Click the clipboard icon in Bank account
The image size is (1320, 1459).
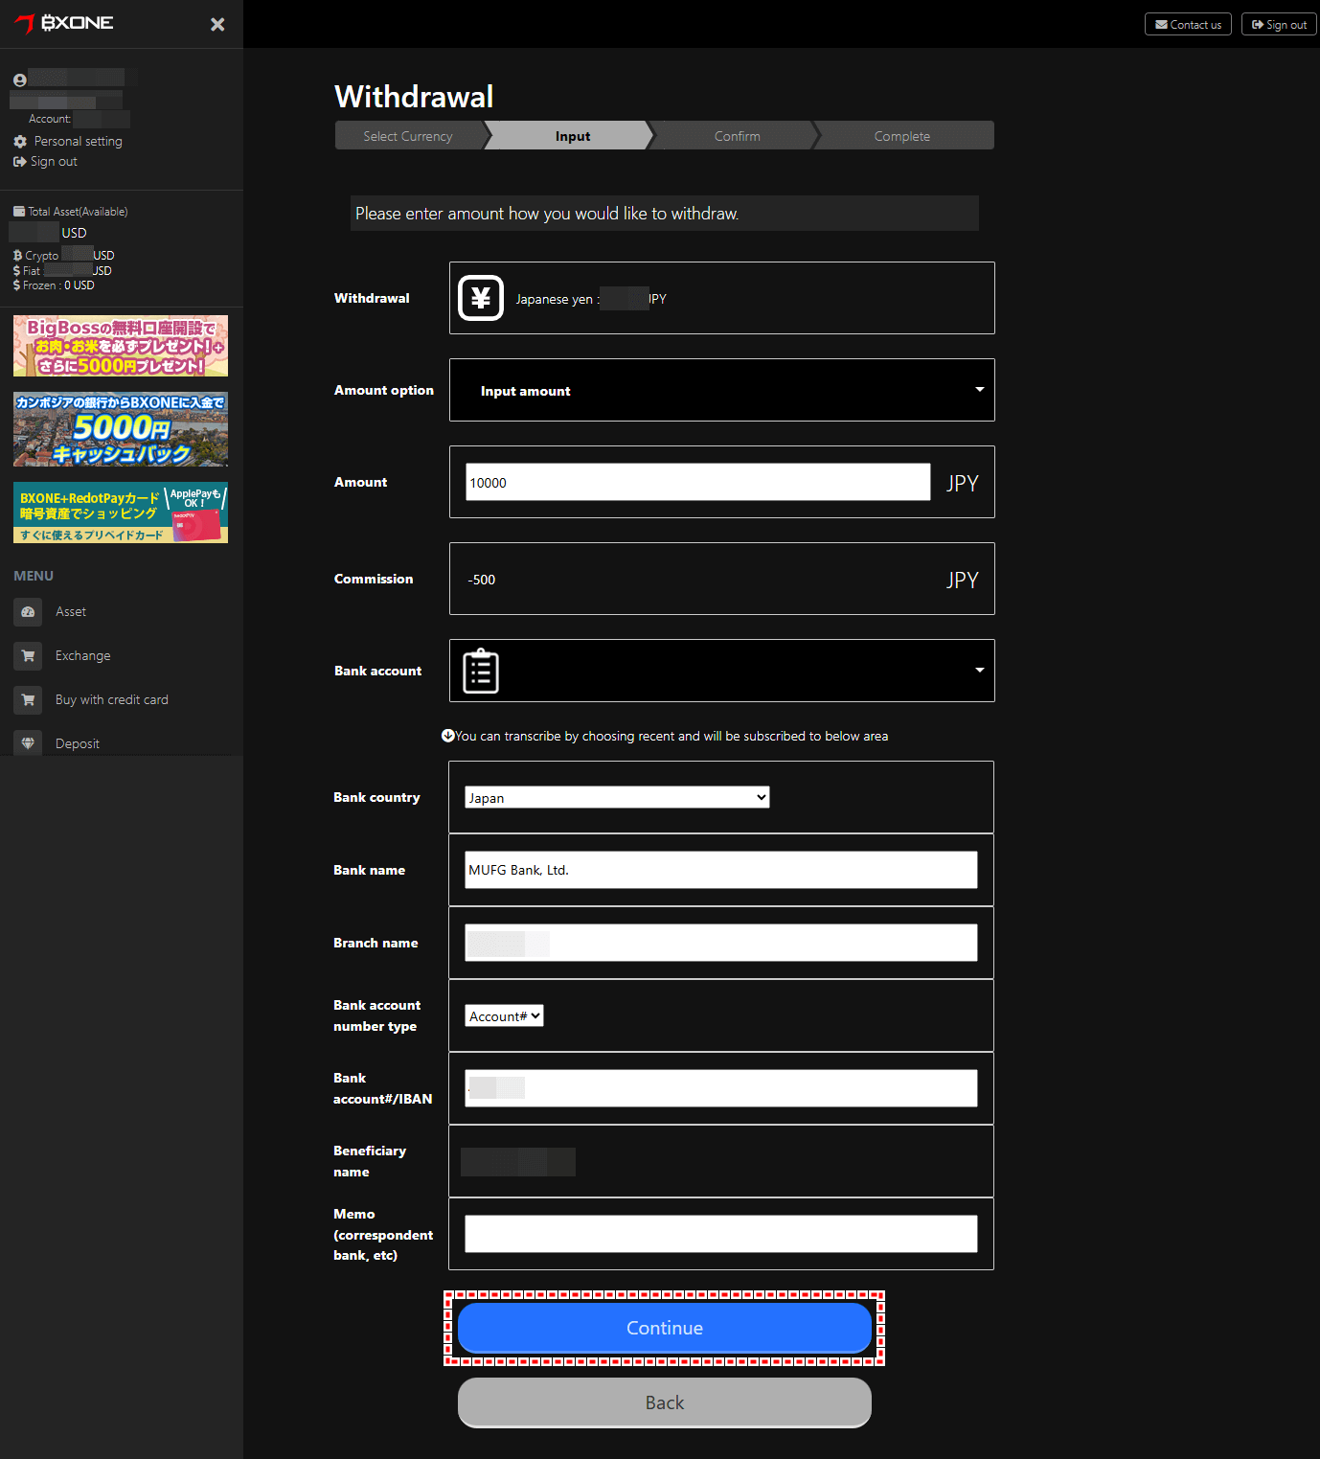(x=481, y=671)
